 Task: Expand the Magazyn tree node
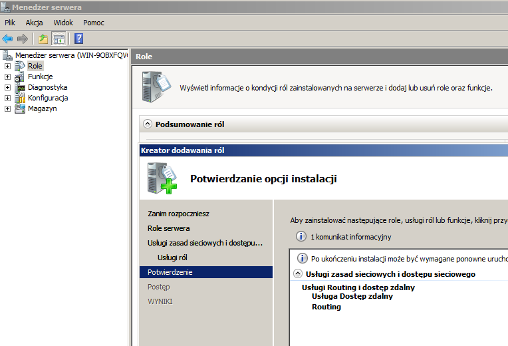pyautogui.click(x=7, y=108)
